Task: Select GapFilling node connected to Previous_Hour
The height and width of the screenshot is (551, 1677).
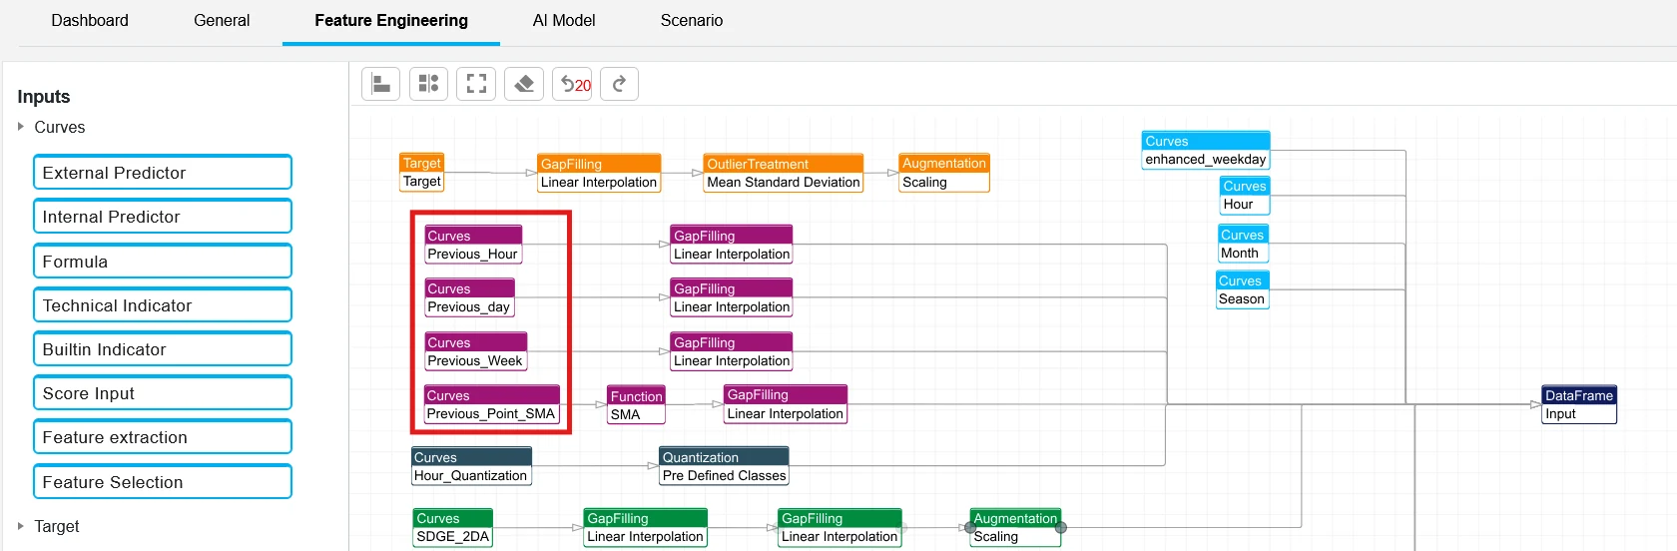Action: [732, 245]
